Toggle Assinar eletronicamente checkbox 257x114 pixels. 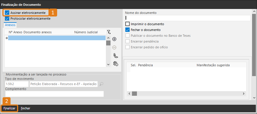[x=7, y=13]
